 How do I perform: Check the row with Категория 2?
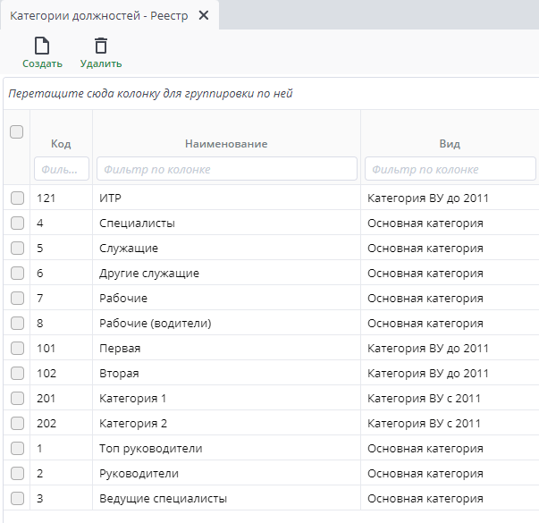tap(17, 423)
